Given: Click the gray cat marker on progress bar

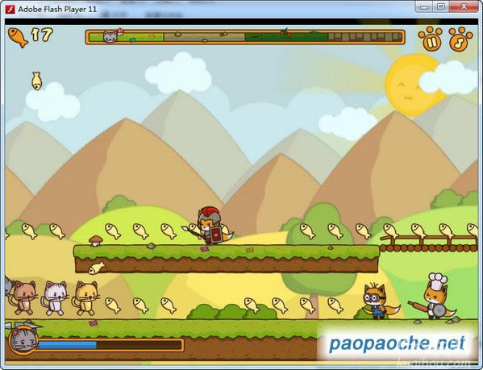Looking at the screenshot, I should [110, 37].
